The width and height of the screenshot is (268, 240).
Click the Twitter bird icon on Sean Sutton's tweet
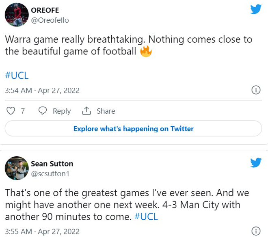256,162
